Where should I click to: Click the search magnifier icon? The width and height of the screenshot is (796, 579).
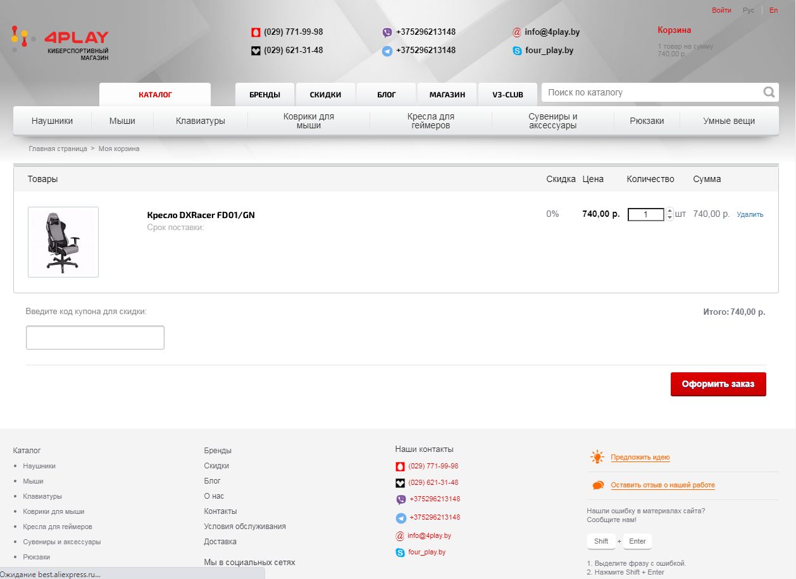[769, 92]
